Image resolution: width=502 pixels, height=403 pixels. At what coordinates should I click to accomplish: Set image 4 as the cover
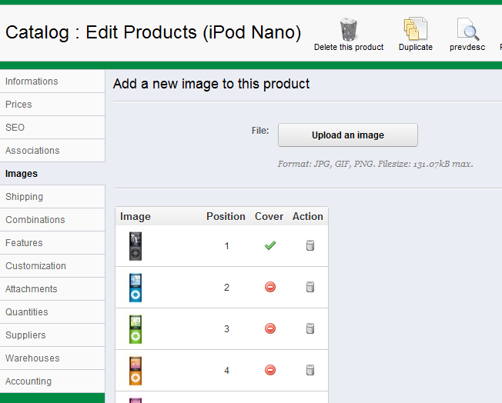pos(269,371)
